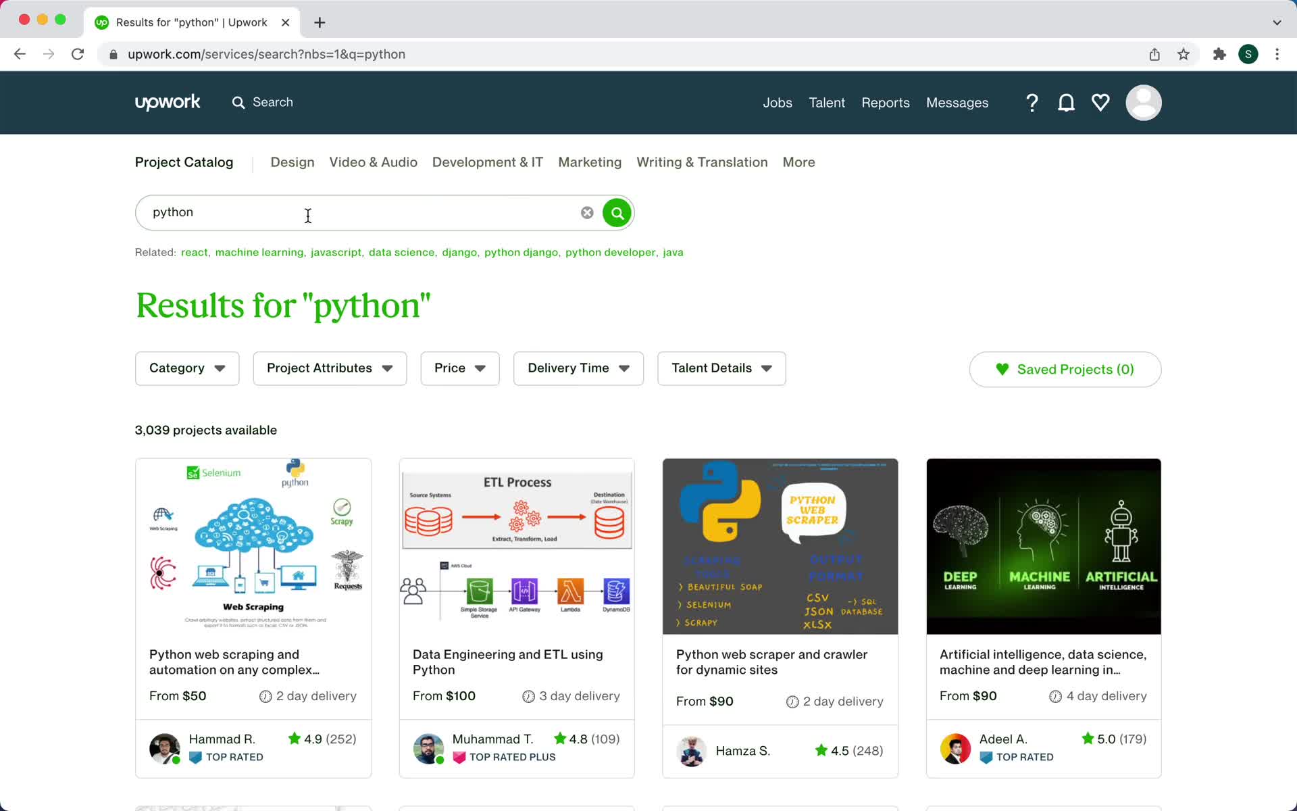The width and height of the screenshot is (1297, 811).
Task: Expand the Category filter dropdown
Action: click(187, 368)
